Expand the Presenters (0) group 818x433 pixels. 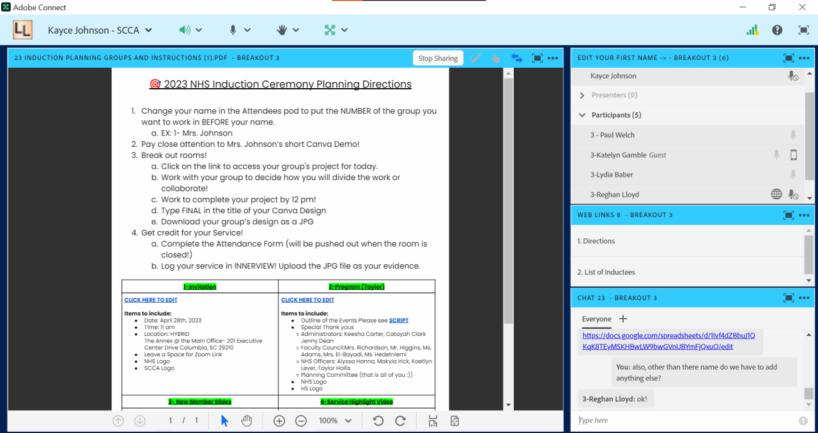click(582, 95)
